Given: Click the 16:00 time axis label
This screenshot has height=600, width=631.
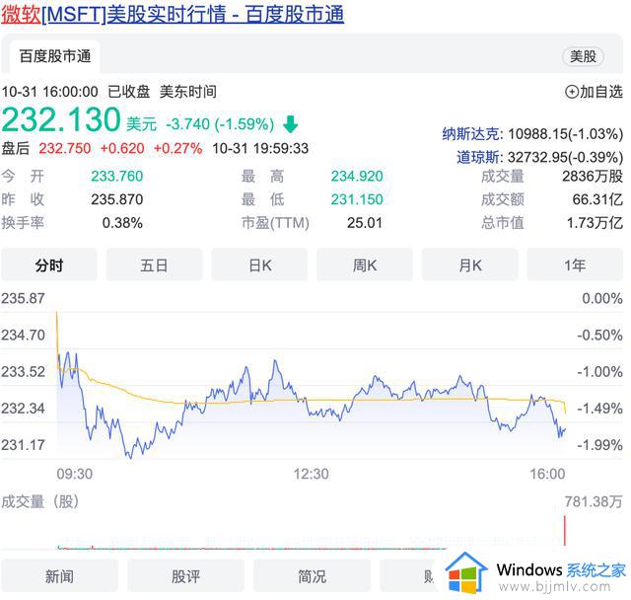Looking at the screenshot, I should (x=547, y=474).
